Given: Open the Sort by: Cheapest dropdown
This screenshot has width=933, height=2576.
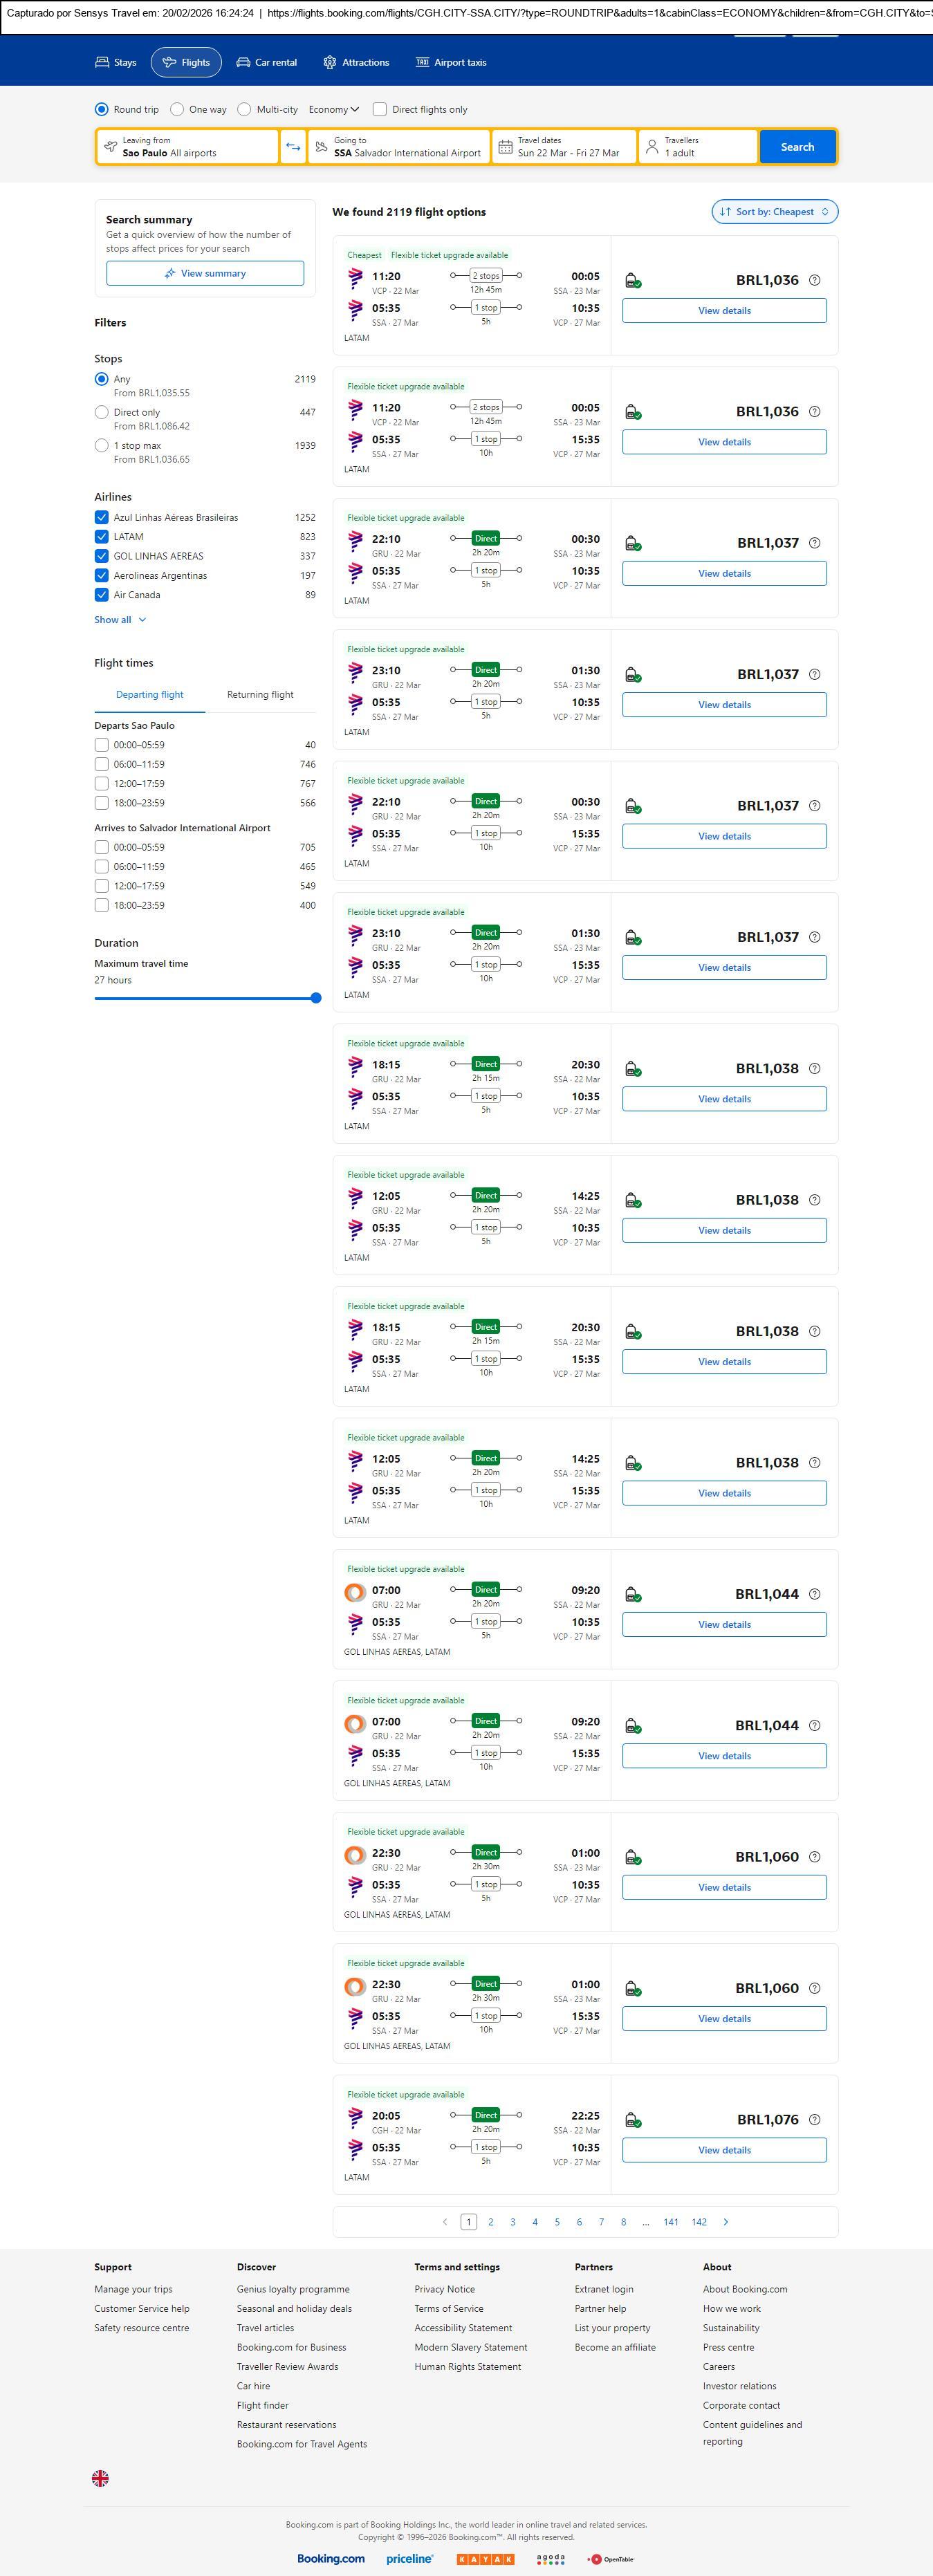Looking at the screenshot, I should click(x=774, y=212).
